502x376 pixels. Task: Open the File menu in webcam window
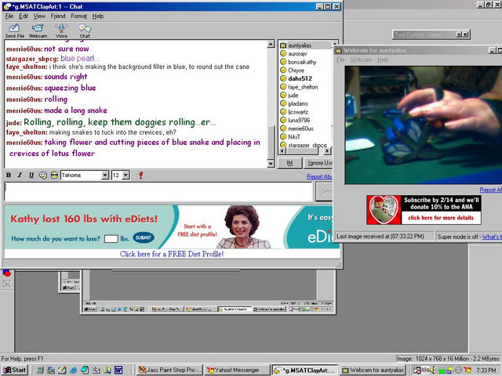click(x=340, y=60)
